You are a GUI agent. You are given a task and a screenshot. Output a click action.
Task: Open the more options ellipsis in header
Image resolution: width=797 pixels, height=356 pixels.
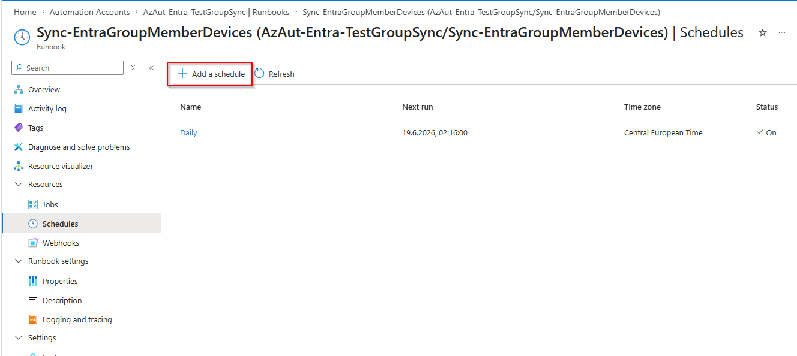(782, 32)
